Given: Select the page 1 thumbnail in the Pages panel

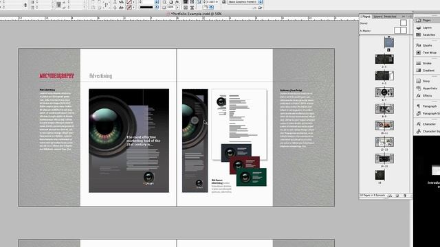Looking at the screenshot, I should click(389, 43).
